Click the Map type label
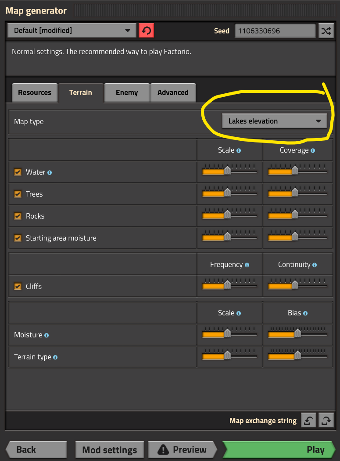Screen dimensions: 340x461 click(29, 121)
